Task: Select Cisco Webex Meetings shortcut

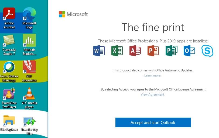Action: (x=9, y=72)
